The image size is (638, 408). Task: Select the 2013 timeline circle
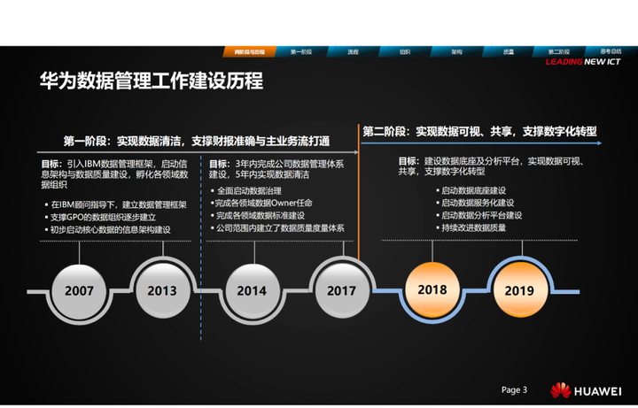pyautogui.click(x=162, y=290)
